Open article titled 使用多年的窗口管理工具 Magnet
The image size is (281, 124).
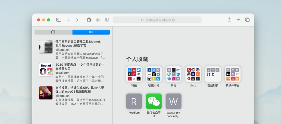point(78,44)
